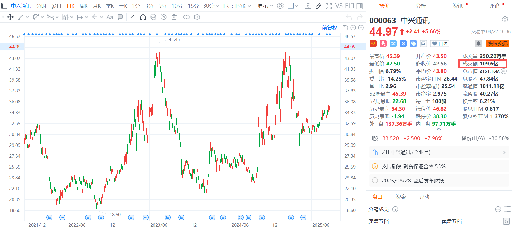Click the notes document badge
The image size is (512, 229).
point(423,43)
